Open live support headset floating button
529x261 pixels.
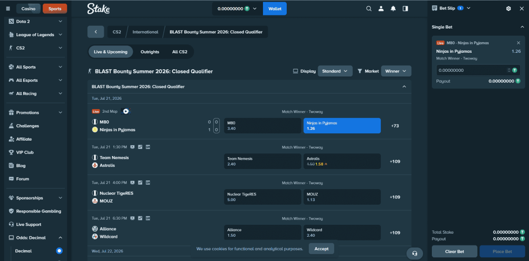point(415,253)
